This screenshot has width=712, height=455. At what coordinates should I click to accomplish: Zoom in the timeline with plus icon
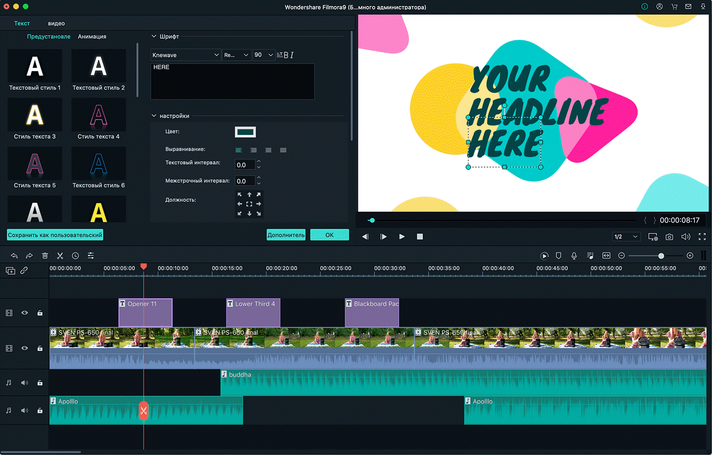[x=690, y=256]
